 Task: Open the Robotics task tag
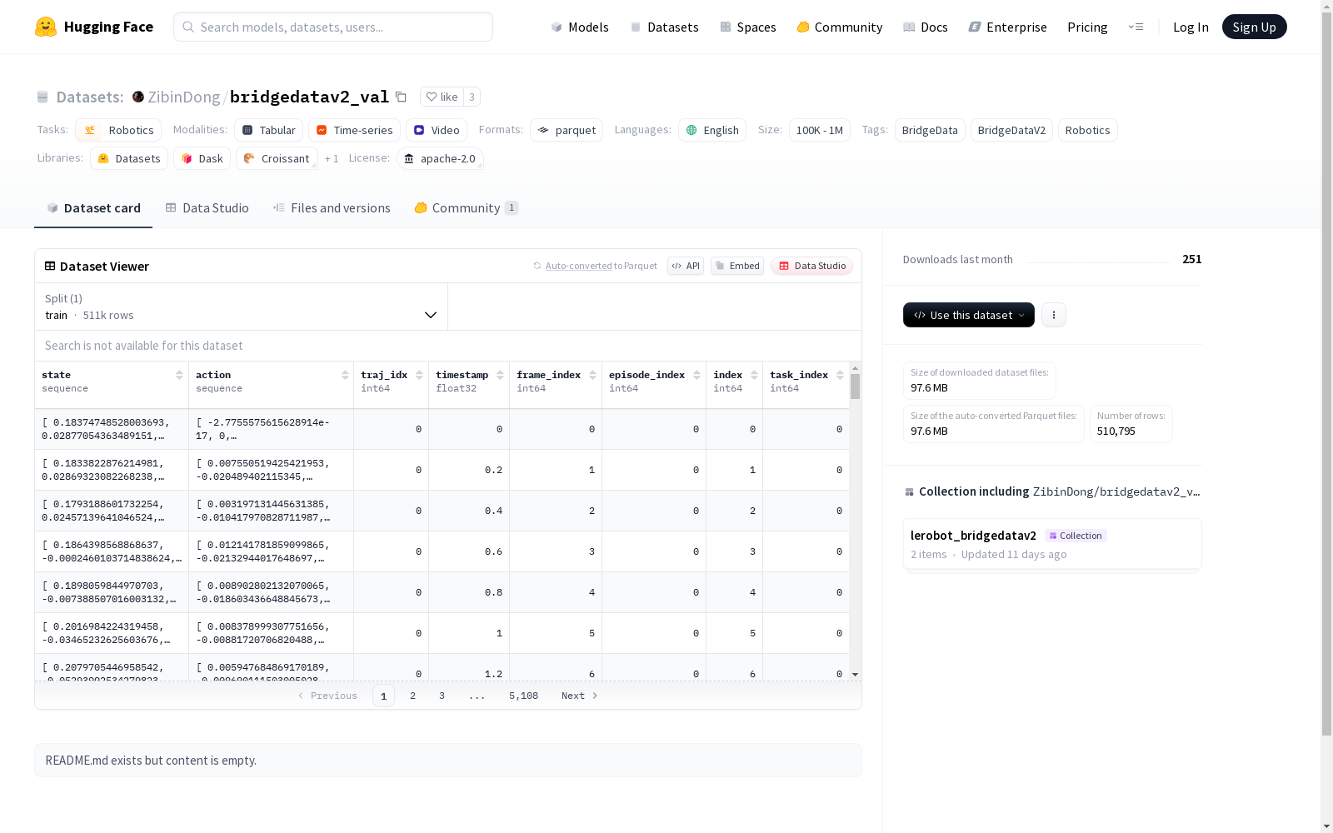(x=118, y=130)
